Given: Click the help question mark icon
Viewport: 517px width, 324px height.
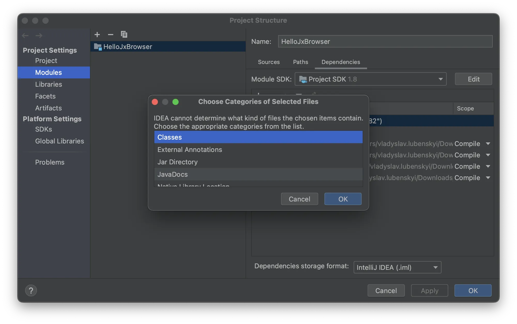Looking at the screenshot, I should point(31,290).
